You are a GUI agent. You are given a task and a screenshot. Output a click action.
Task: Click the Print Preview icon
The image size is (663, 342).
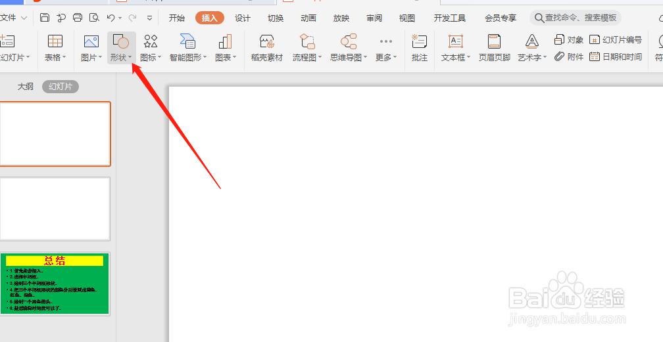coord(94,18)
